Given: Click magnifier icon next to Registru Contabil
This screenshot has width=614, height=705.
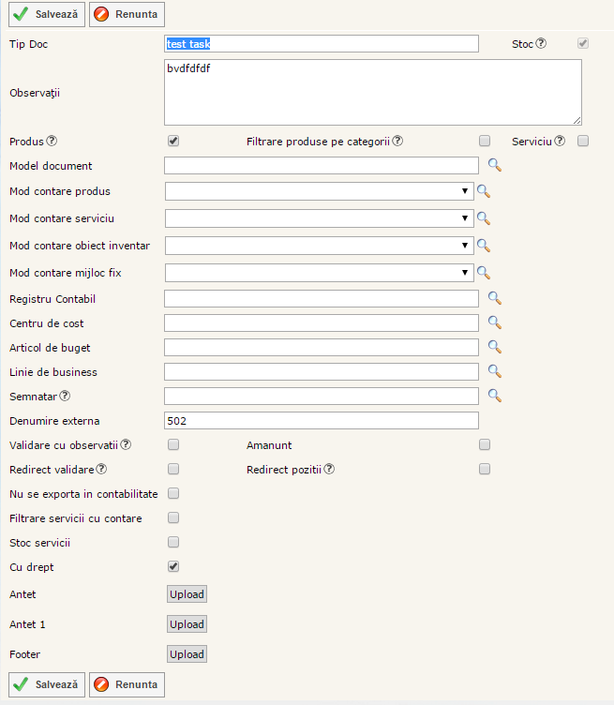Looking at the screenshot, I should 494,299.
